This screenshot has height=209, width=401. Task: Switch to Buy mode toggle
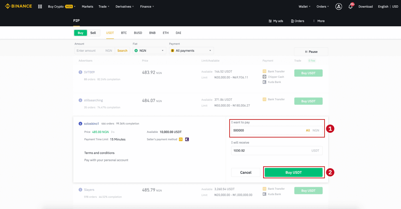80,33
